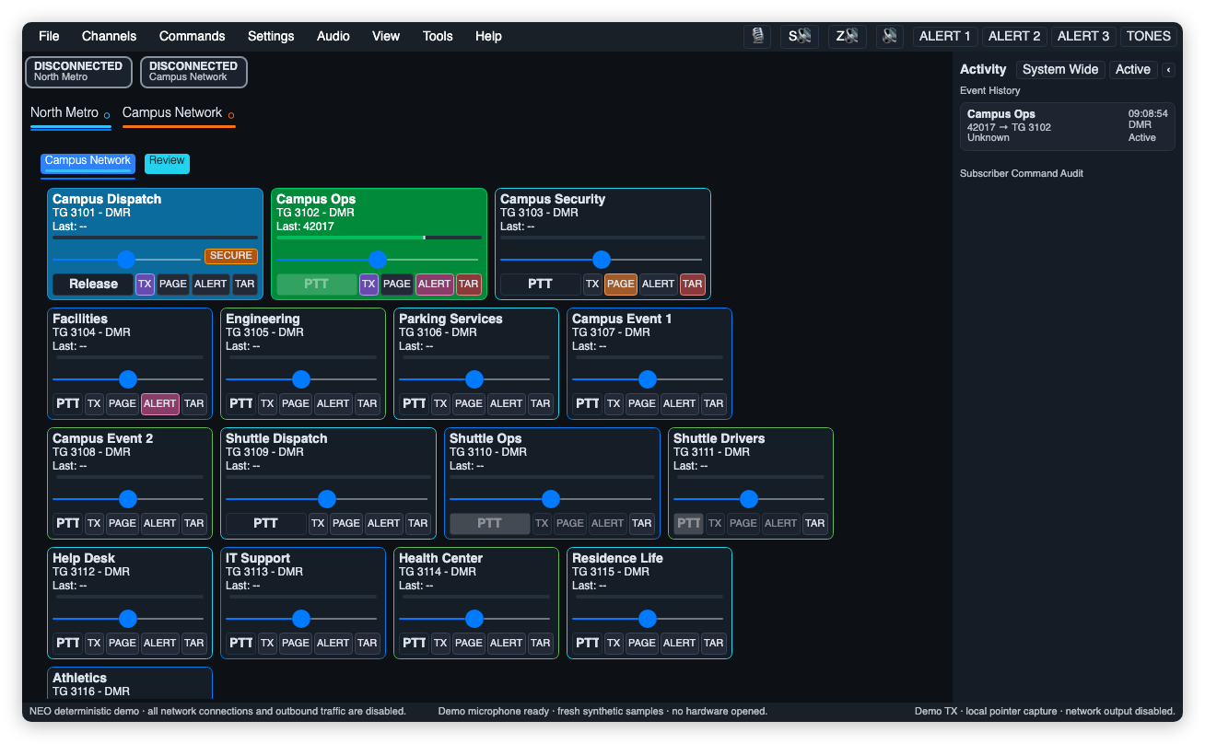Toggle TAR on the Campus Security card
Screen dimensions: 1205x744
pos(693,284)
